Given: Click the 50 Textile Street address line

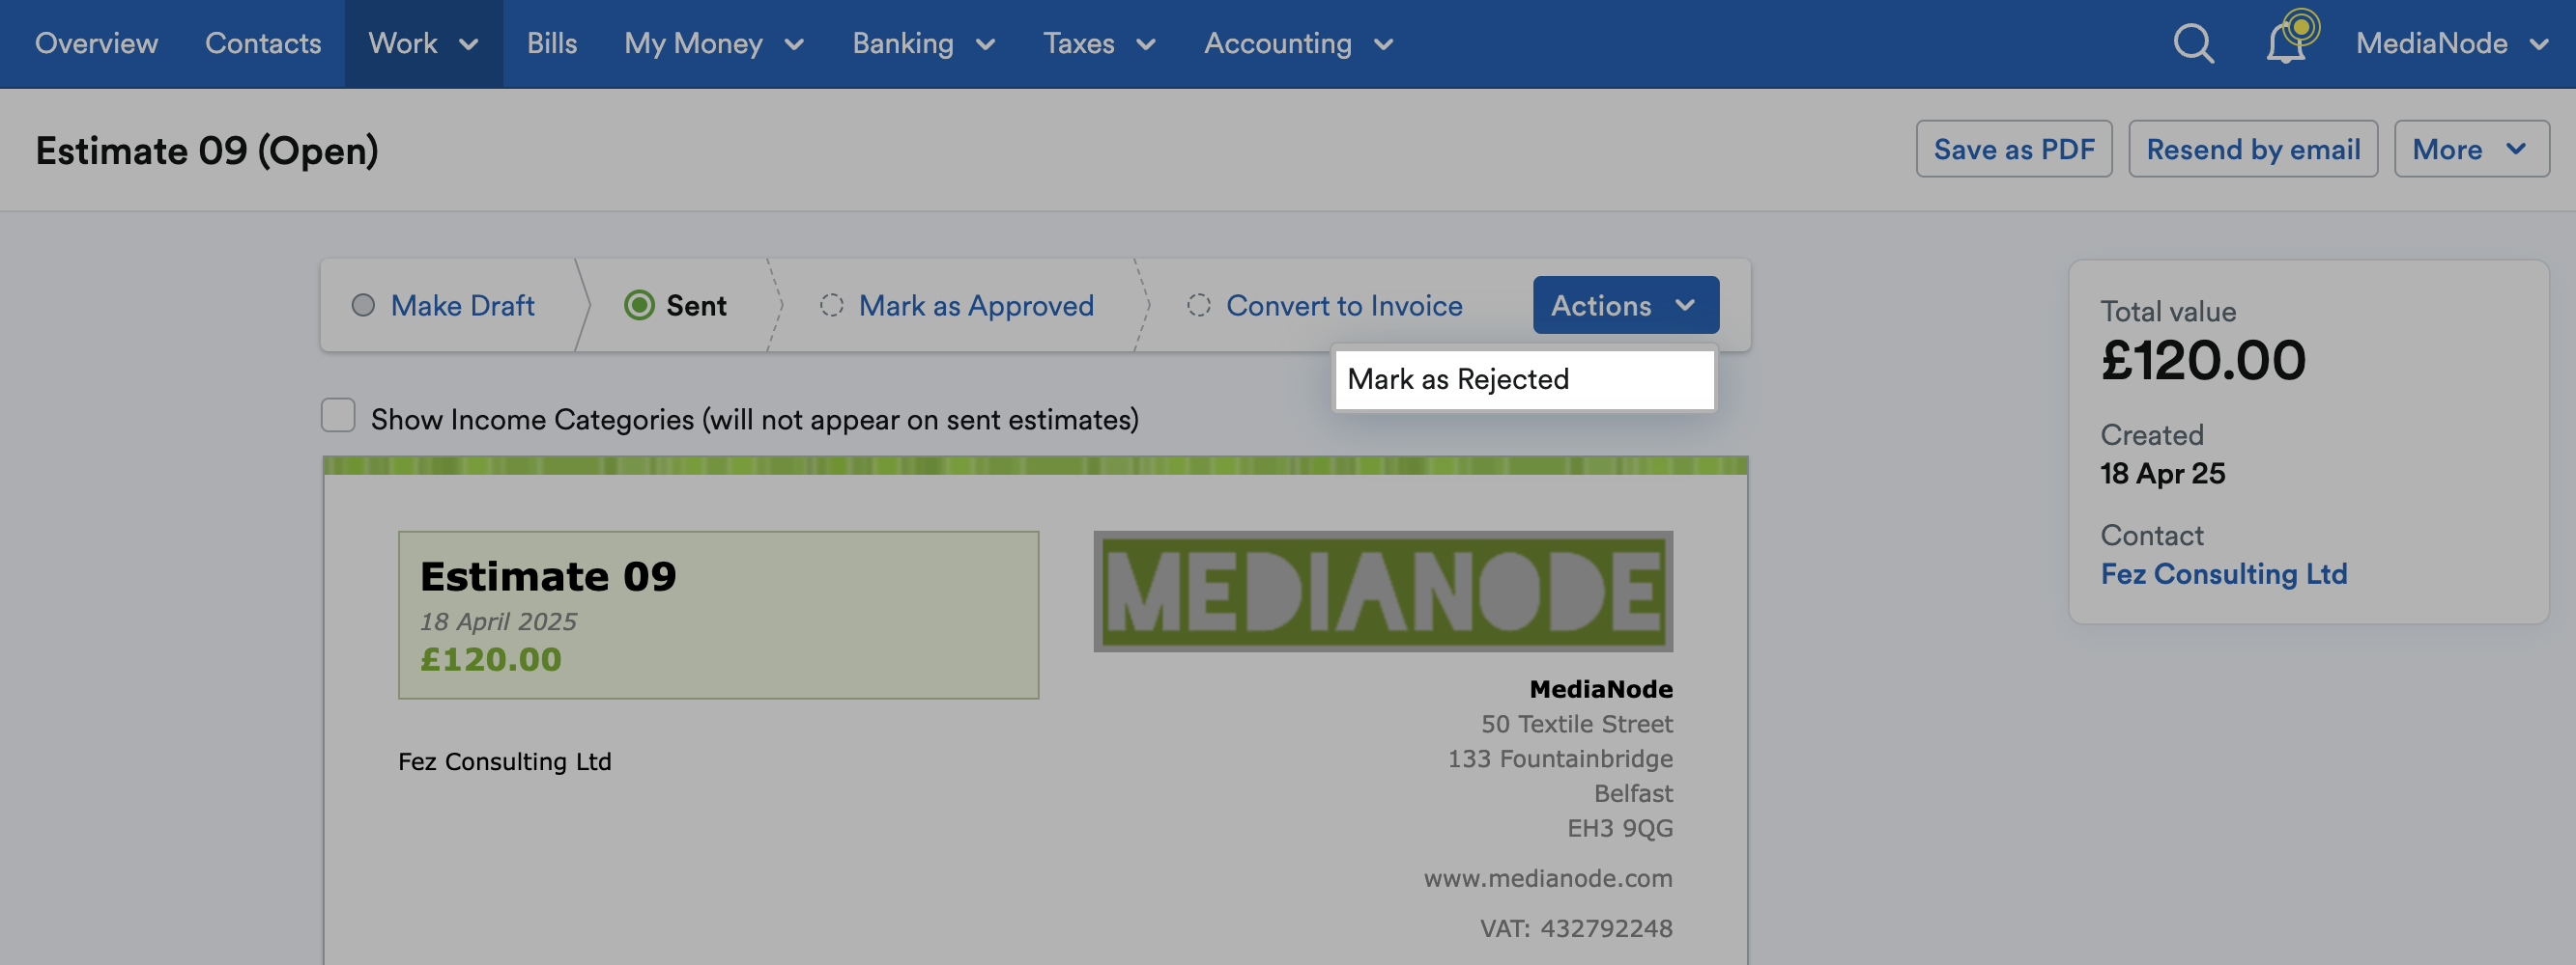Looking at the screenshot, I should [x=1576, y=723].
